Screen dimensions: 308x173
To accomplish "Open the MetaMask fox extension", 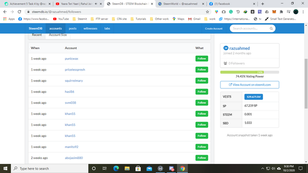I will point(274,12).
